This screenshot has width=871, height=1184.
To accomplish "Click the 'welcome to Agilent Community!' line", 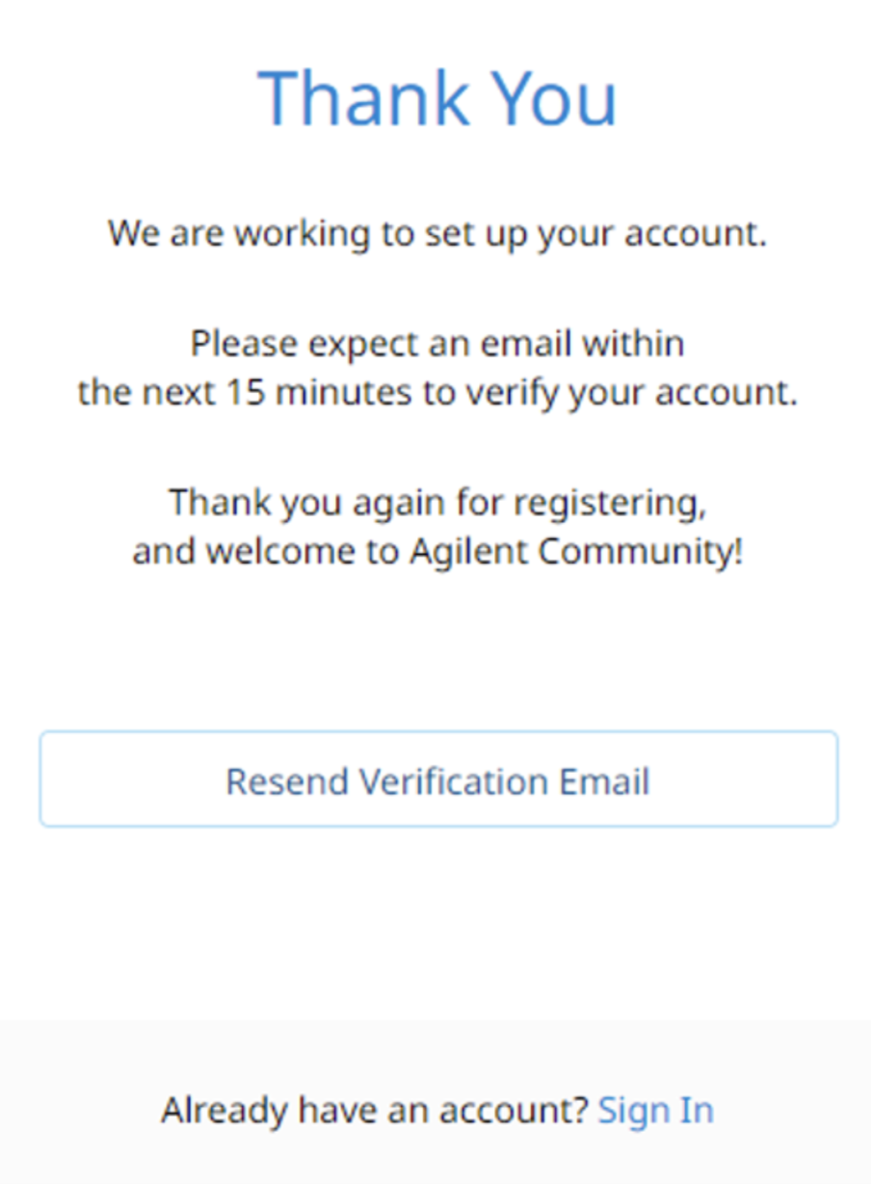I will click(x=436, y=552).
